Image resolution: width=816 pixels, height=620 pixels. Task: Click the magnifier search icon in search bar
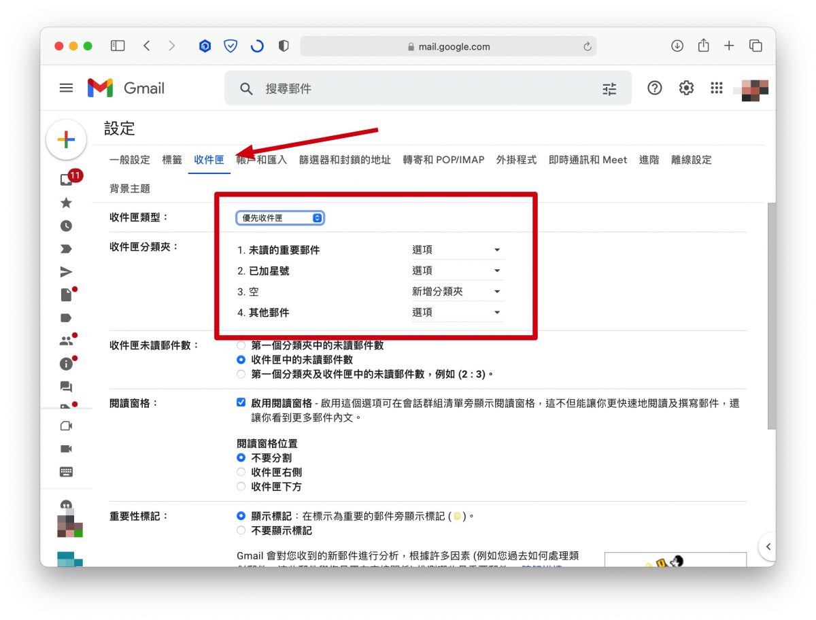(x=246, y=88)
